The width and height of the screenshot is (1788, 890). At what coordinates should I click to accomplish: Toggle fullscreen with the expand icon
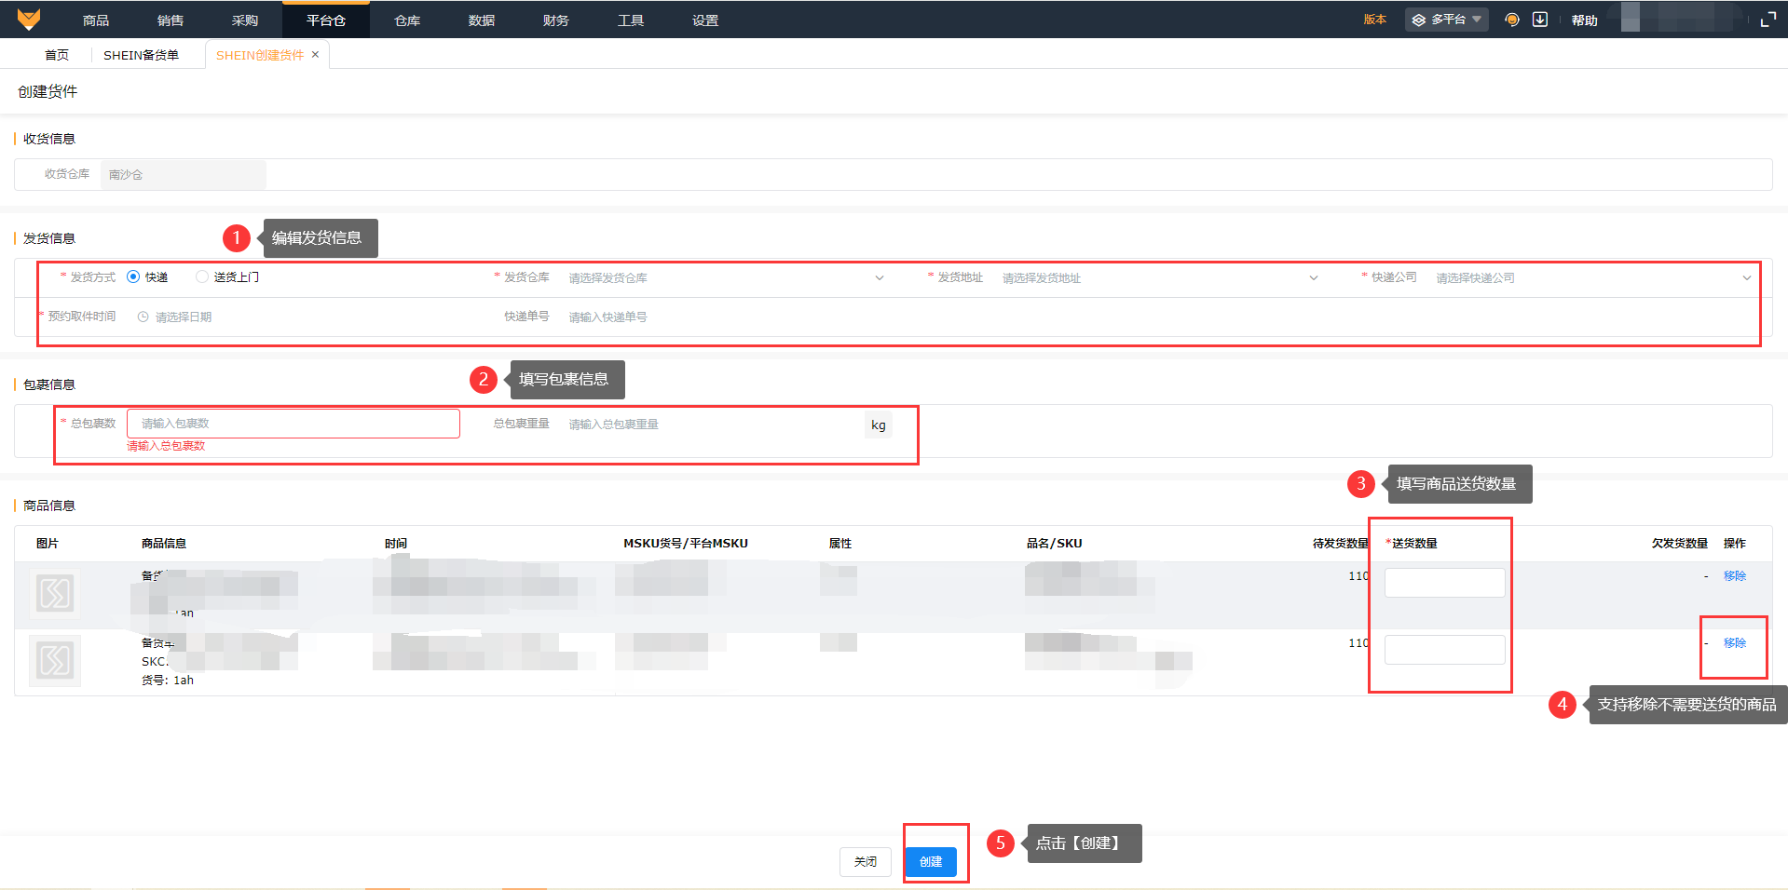(x=1768, y=20)
